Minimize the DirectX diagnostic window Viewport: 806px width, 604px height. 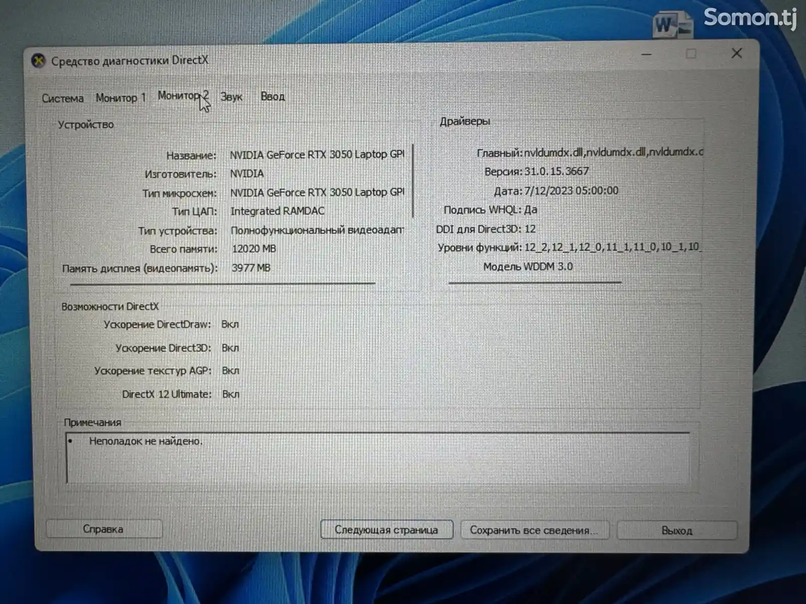tap(647, 54)
